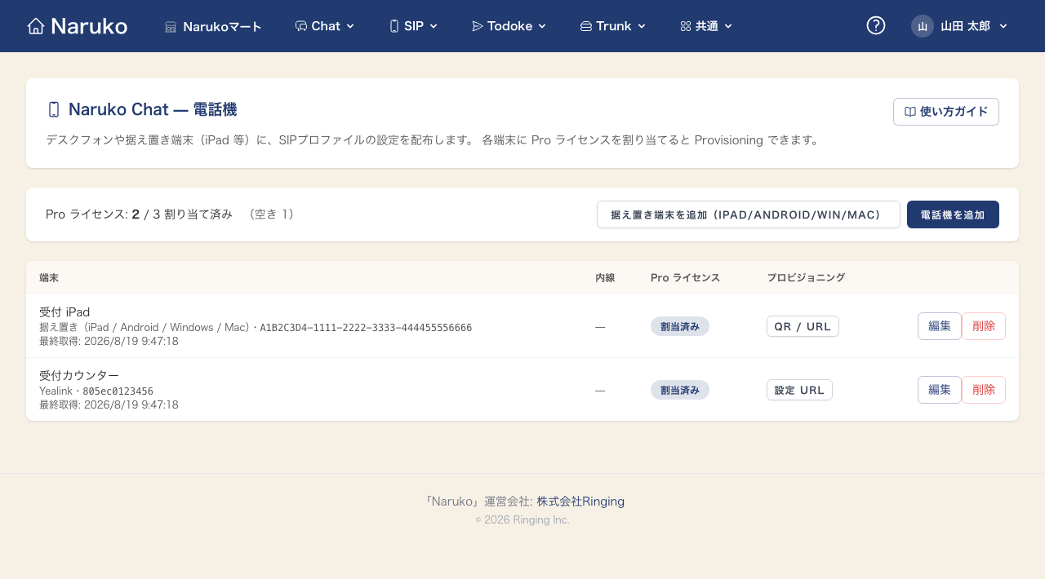Open the Chat menu label
Image resolution: width=1045 pixels, height=579 pixels.
[x=326, y=26]
